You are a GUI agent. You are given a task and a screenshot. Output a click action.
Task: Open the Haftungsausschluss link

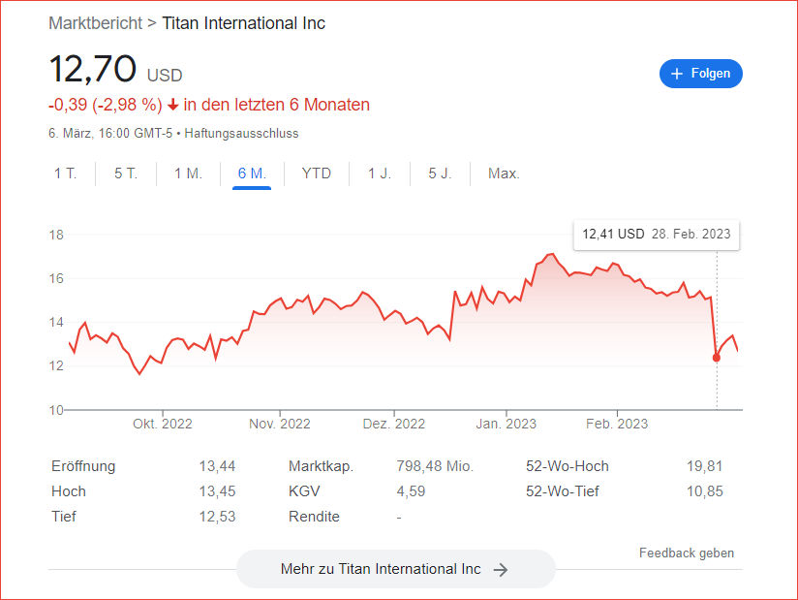point(241,134)
